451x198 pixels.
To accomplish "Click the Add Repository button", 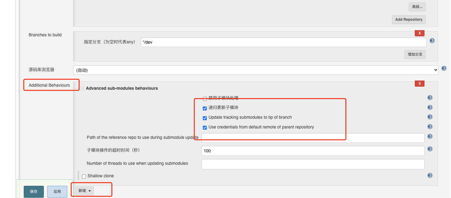I will [409, 20].
